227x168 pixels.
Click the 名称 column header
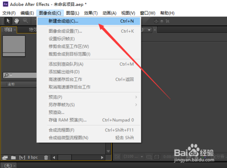11,84
